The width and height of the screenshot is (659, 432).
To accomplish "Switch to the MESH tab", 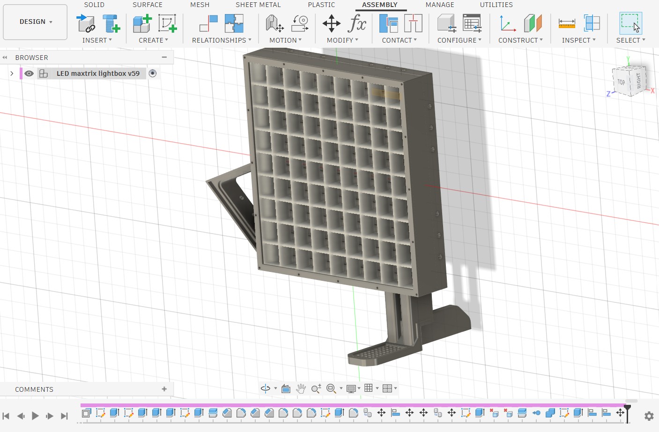I will (x=200, y=5).
